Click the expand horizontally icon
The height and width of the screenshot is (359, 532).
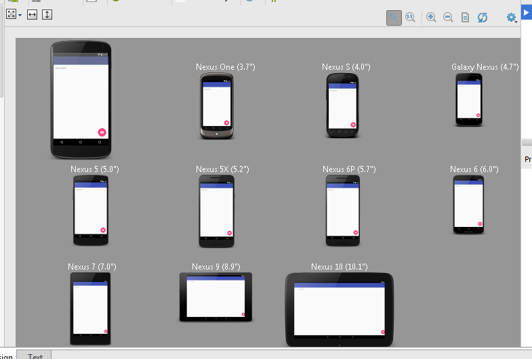tap(32, 15)
